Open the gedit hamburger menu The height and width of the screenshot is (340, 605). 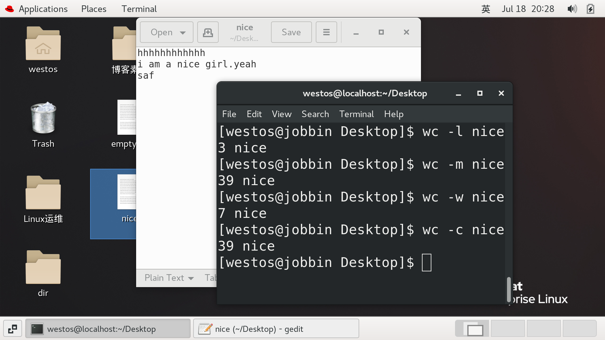tap(326, 32)
